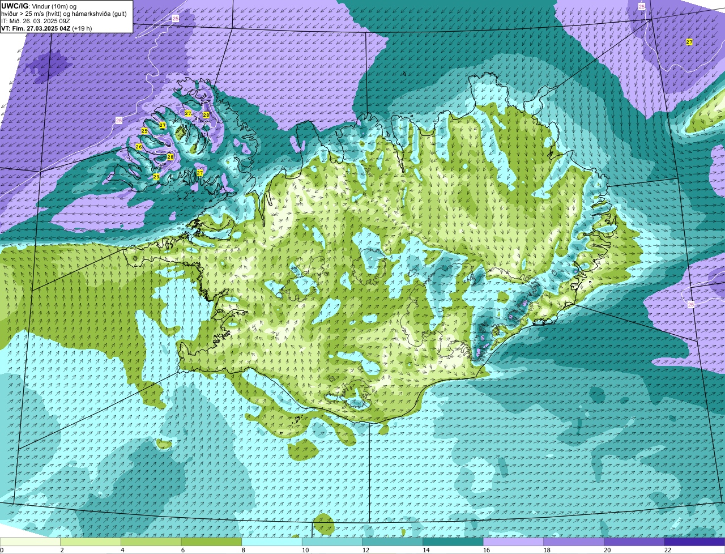Click the 0–2 m/s palest legend swatch
725x554 pixels.
coord(31,542)
